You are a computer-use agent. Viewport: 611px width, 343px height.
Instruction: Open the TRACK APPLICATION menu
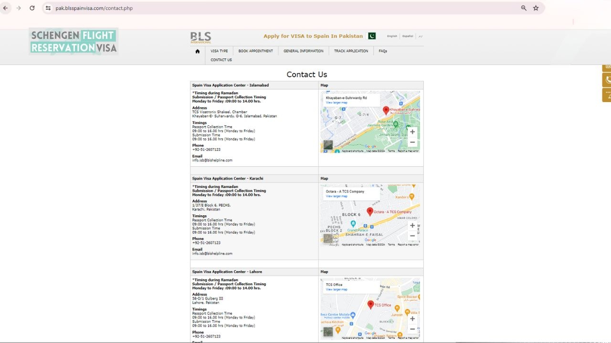pos(351,51)
